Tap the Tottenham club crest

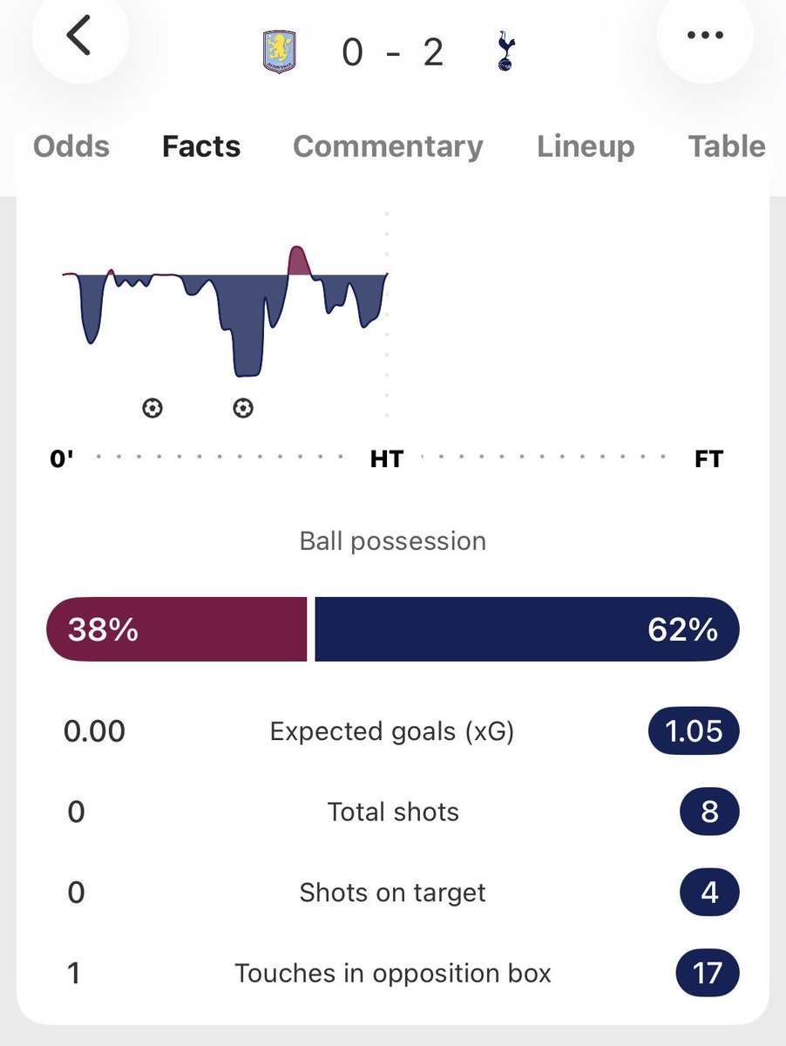click(504, 51)
